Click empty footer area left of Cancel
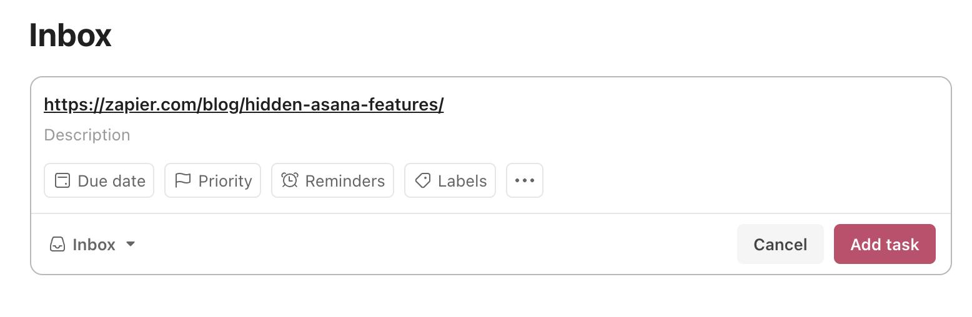 pyautogui.click(x=437, y=244)
